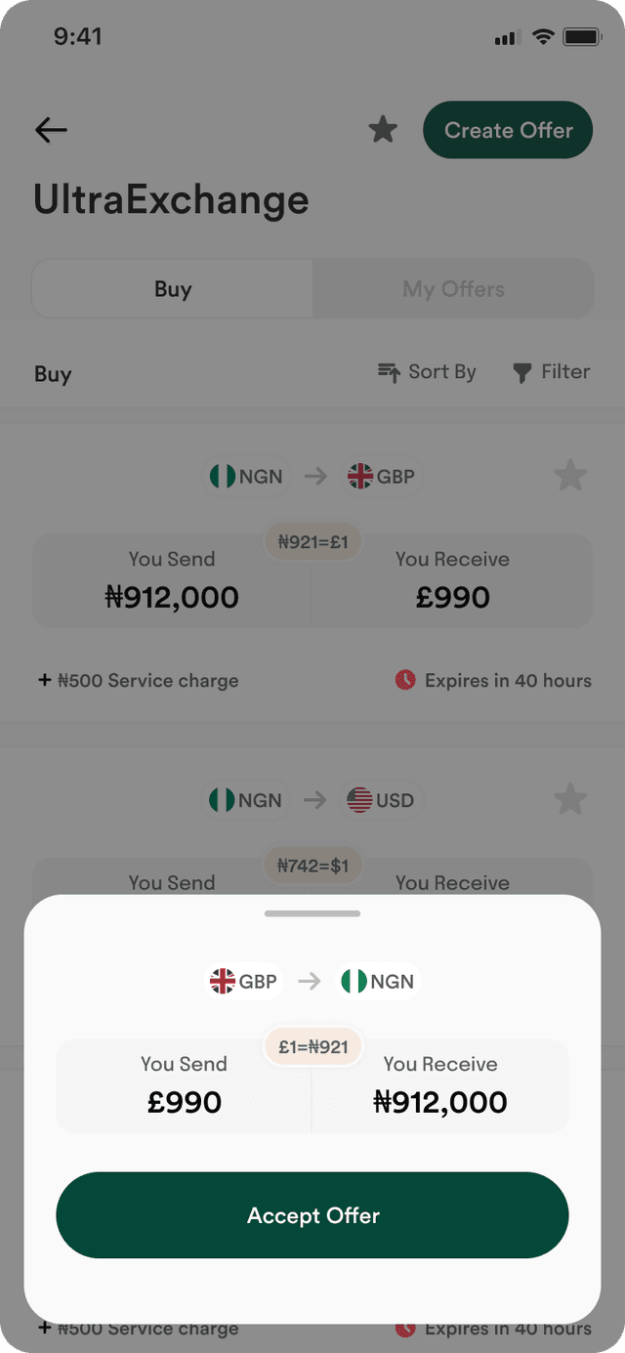The width and height of the screenshot is (625, 1353).
Task: Toggle favorite star on NGN to GBP offer
Action: click(x=570, y=477)
